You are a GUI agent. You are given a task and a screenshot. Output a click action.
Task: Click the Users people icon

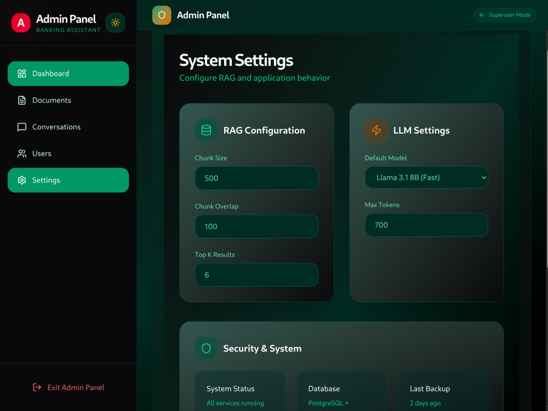[x=22, y=153]
